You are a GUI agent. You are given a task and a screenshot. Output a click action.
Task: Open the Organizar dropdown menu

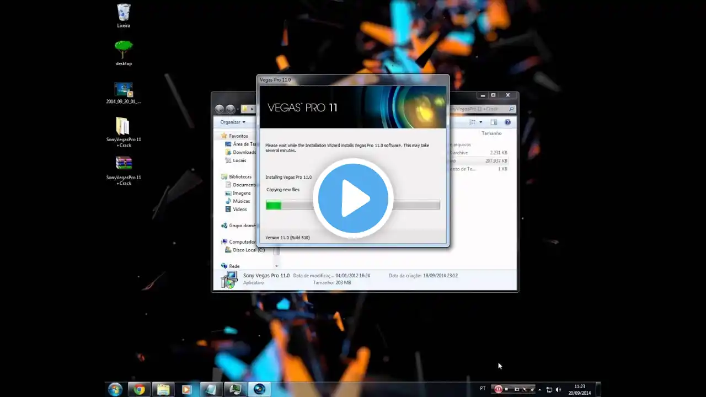click(x=233, y=122)
